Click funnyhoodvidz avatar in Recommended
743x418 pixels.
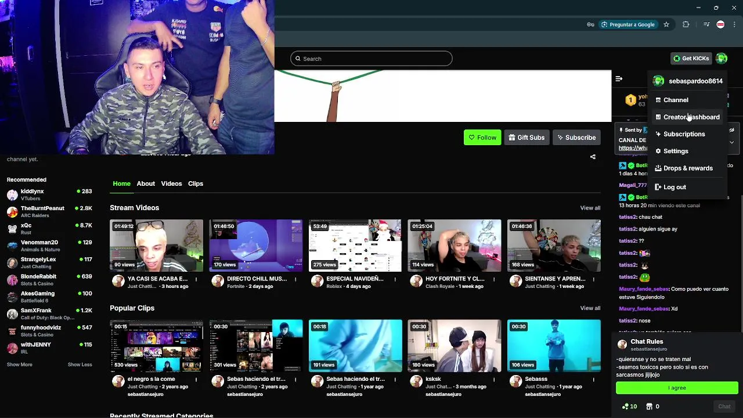click(x=12, y=331)
